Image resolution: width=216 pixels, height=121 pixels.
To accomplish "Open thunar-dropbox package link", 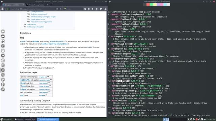I will point(44,86).
